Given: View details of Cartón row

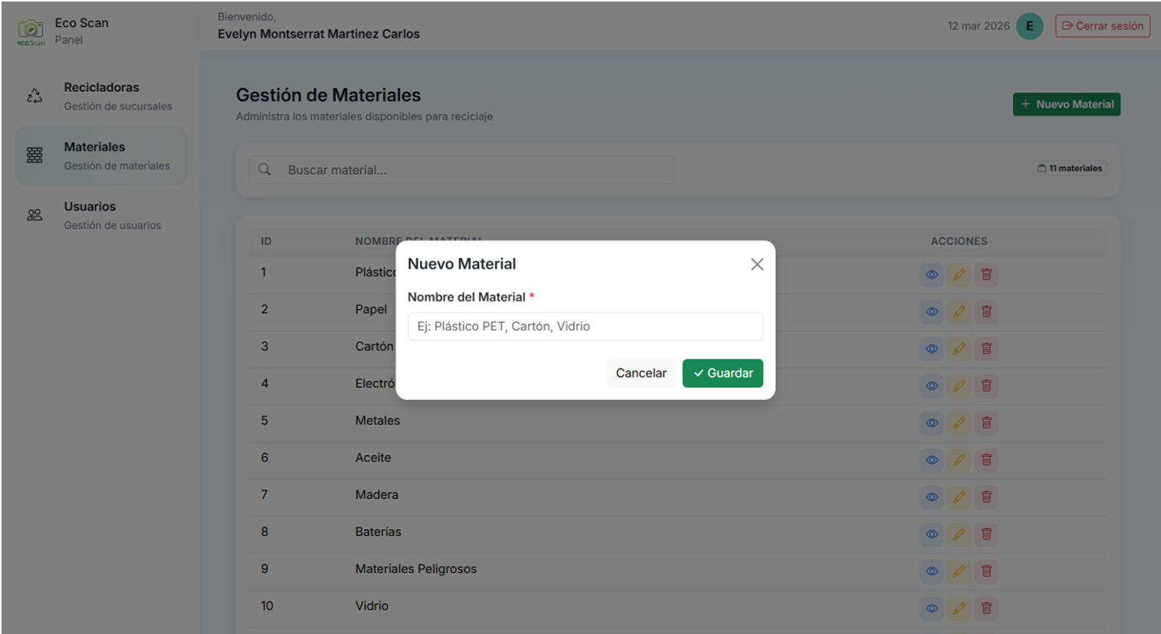Looking at the screenshot, I should [x=932, y=349].
